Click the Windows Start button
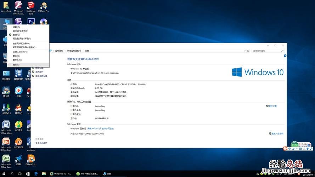 [4, 174]
